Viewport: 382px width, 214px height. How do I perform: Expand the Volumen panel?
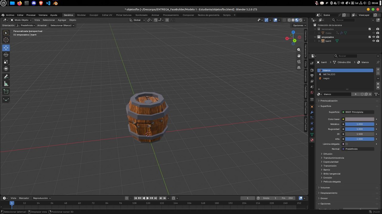click(x=348, y=188)
